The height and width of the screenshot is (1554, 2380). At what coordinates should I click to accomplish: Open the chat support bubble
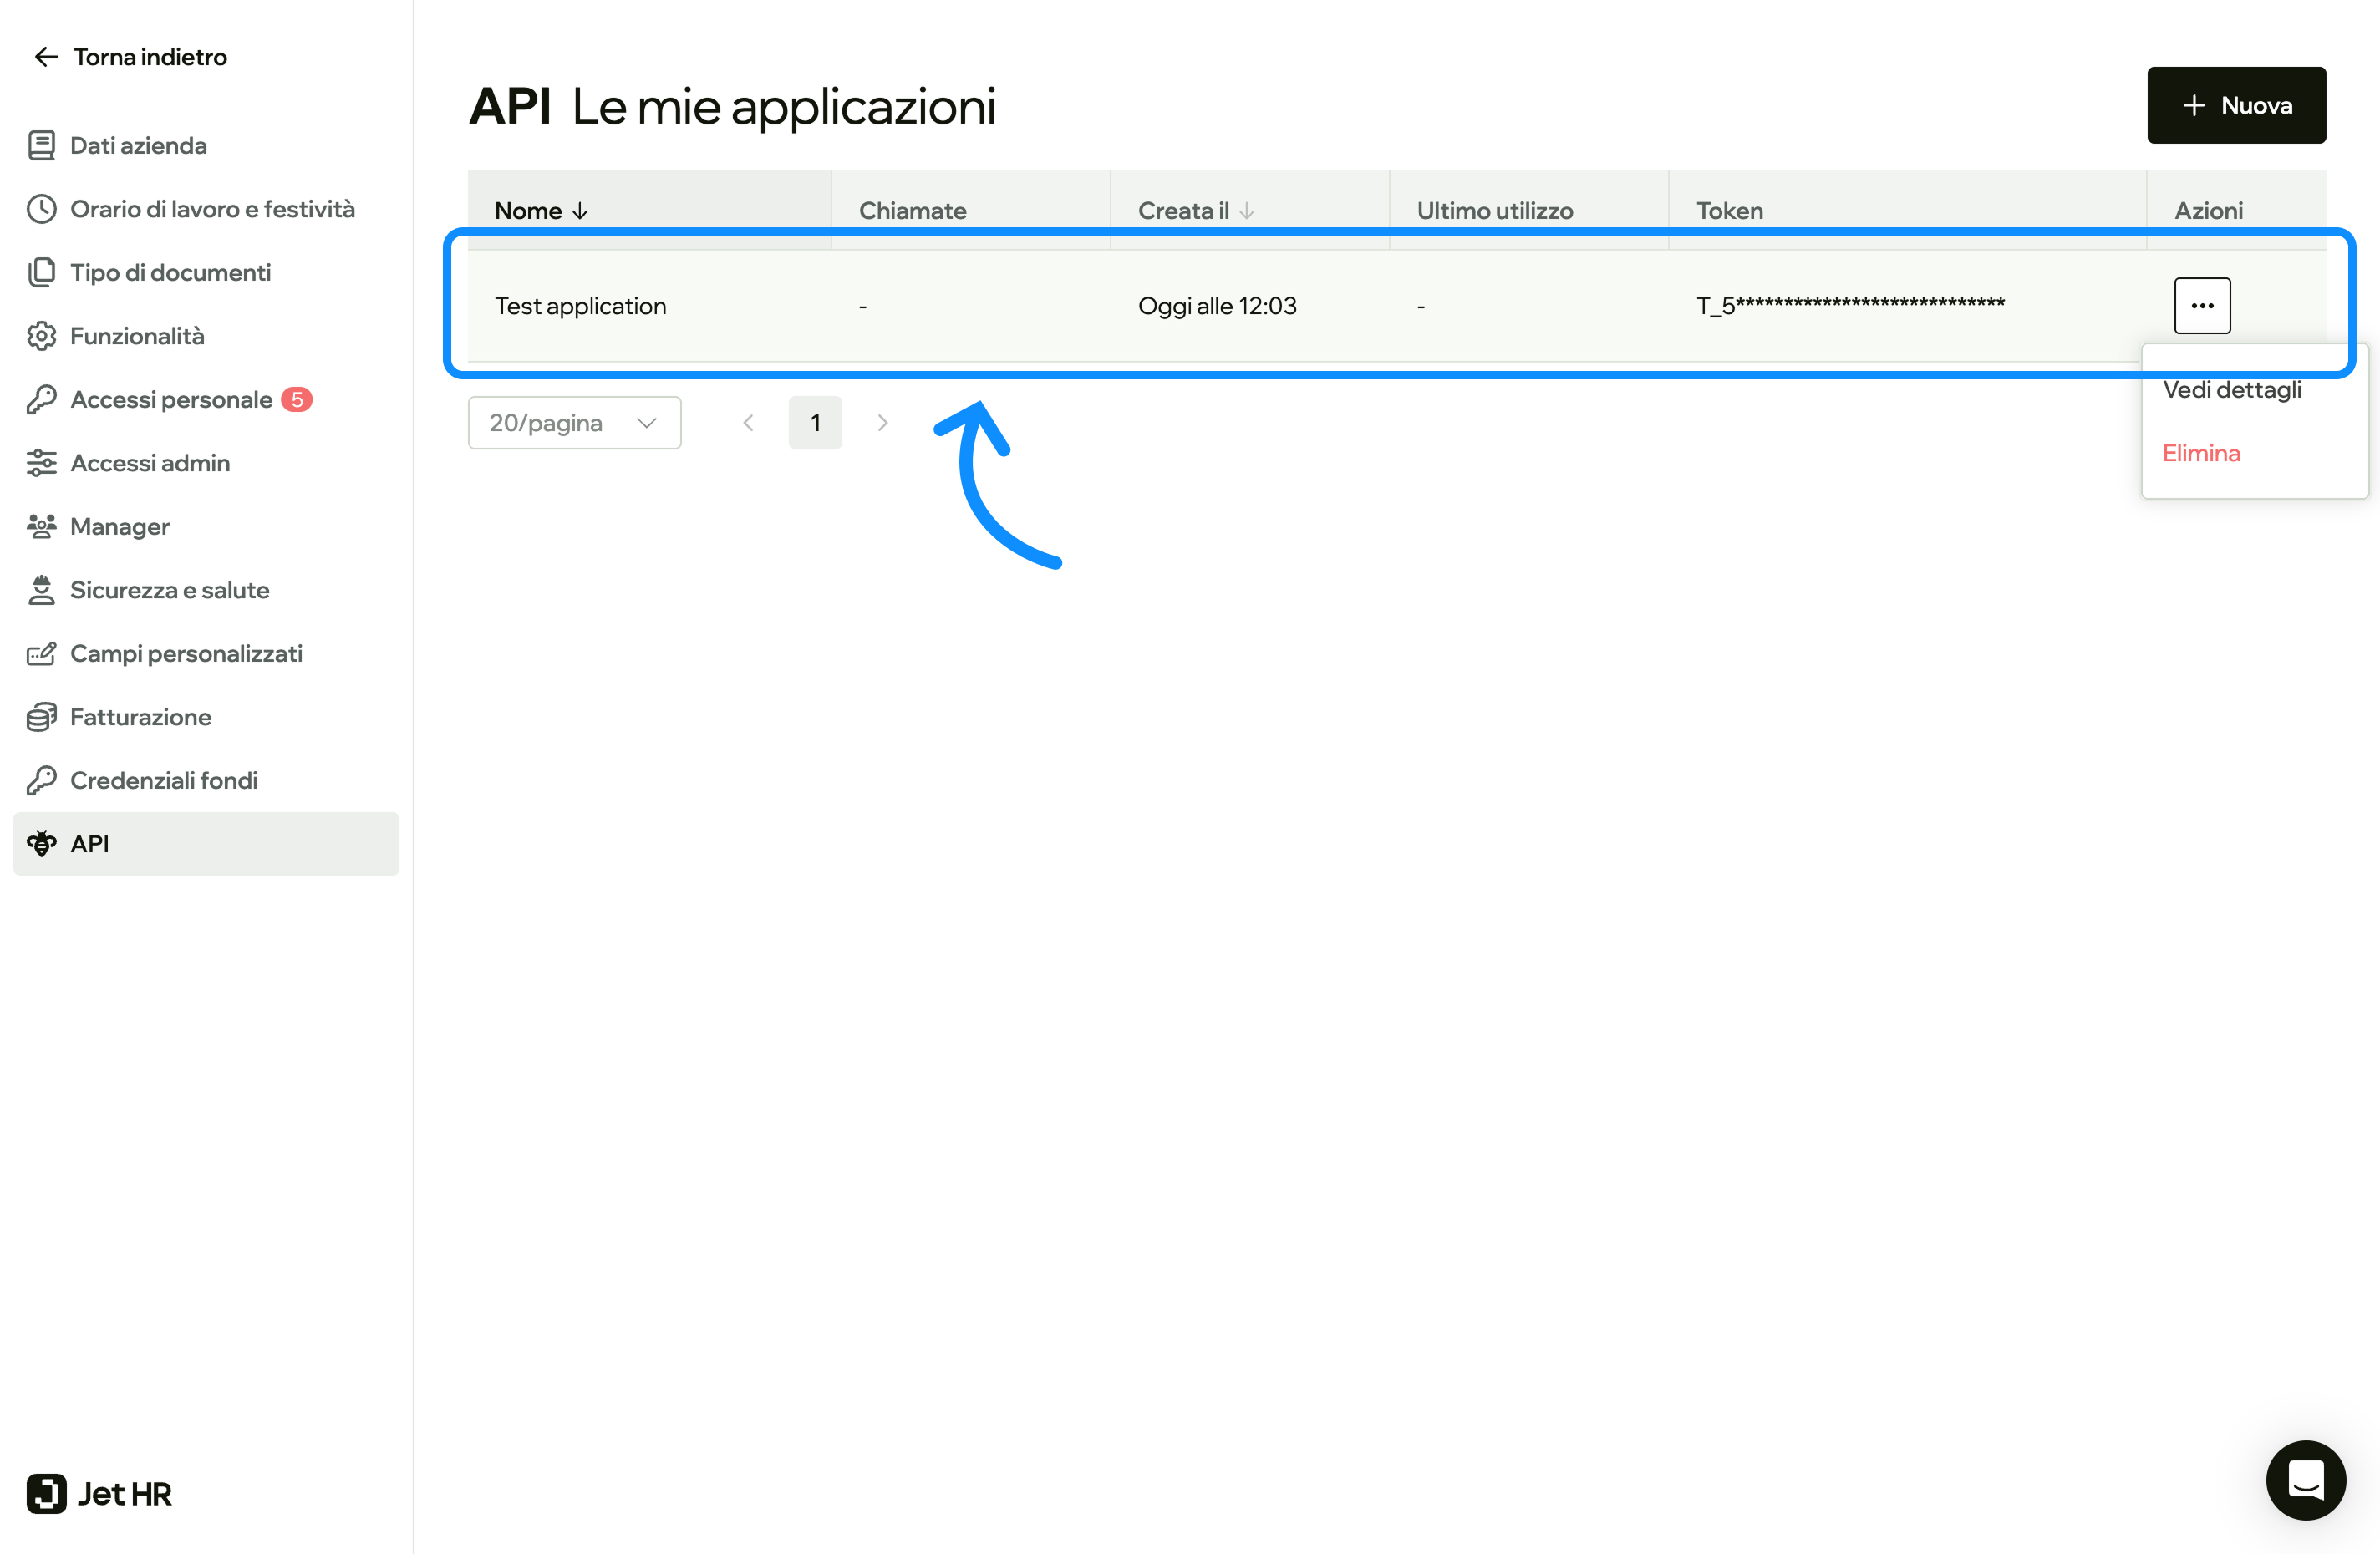(x=2305, y=1479)
